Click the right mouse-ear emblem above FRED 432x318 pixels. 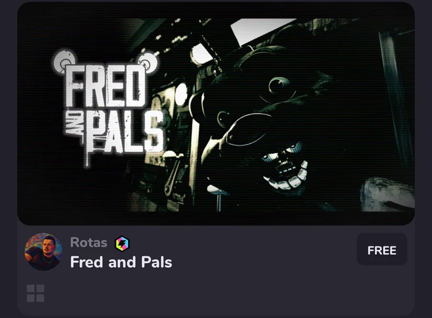click(x=147, y=63)
